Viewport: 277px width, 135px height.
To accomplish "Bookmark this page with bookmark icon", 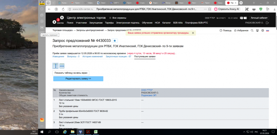I will (210, 9).
